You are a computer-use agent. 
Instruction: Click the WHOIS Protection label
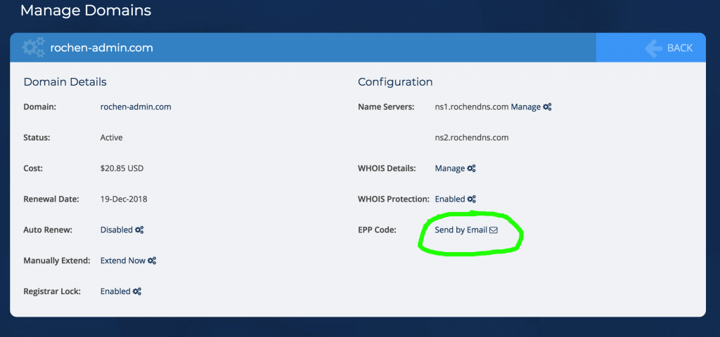[x=394, y=199]
